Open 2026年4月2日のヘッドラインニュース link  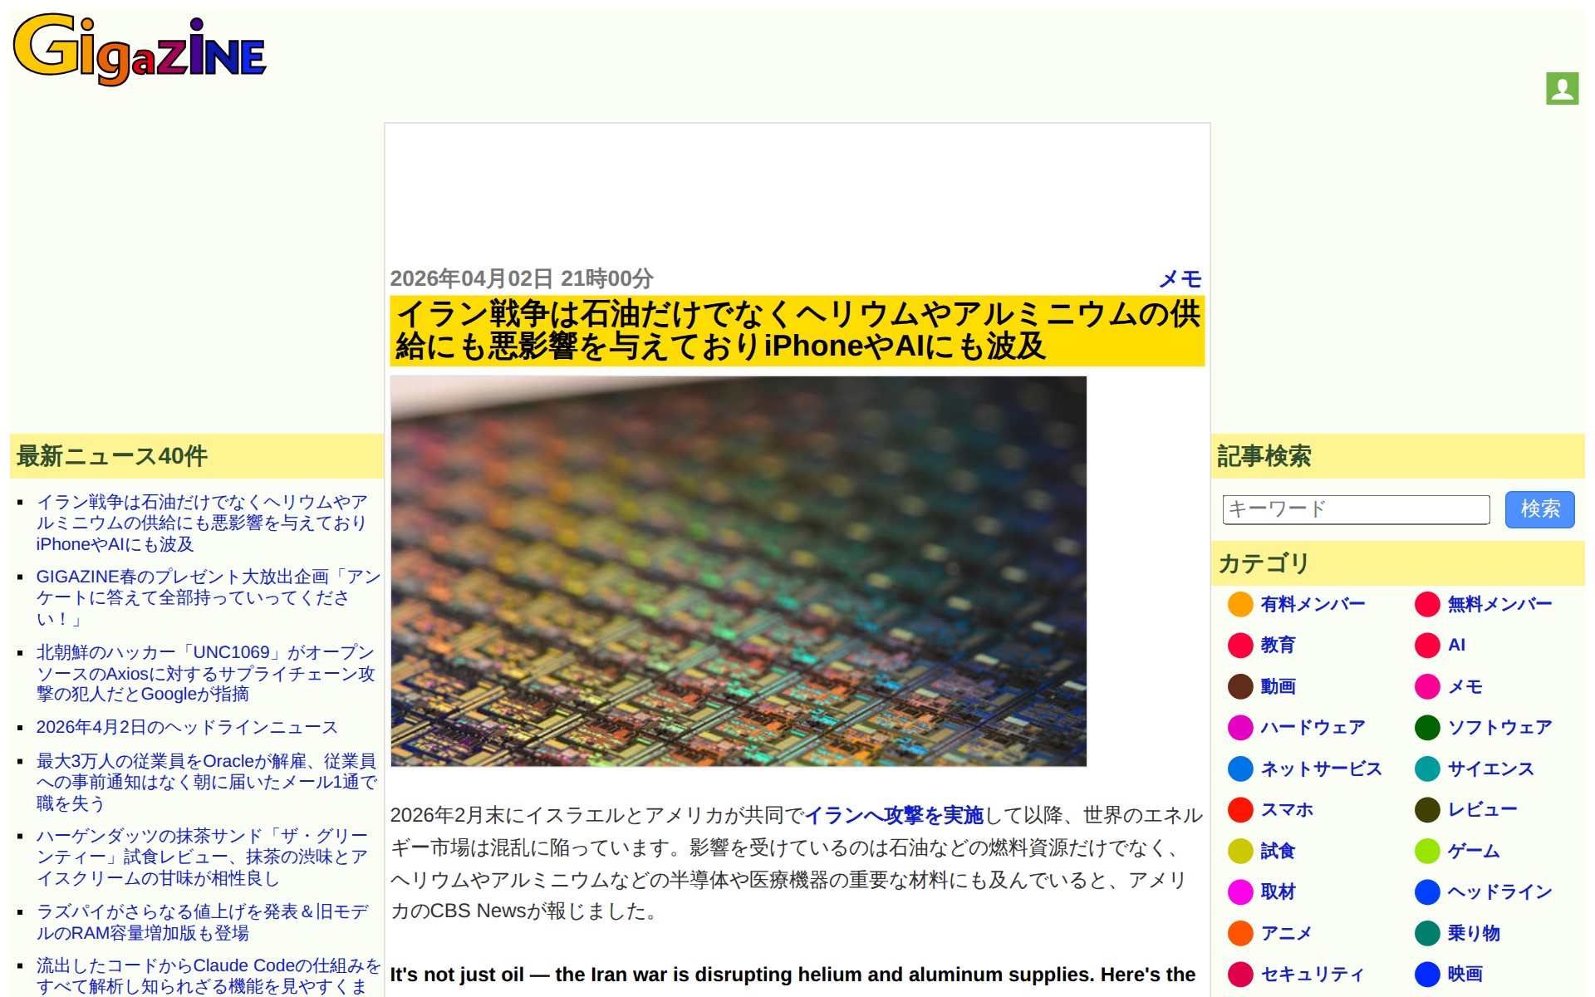click(x=187, y=727)
